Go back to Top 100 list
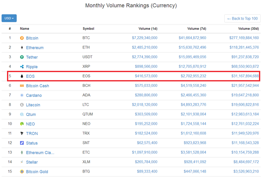The height and width of the screenshot is (177, 262). 242,18
